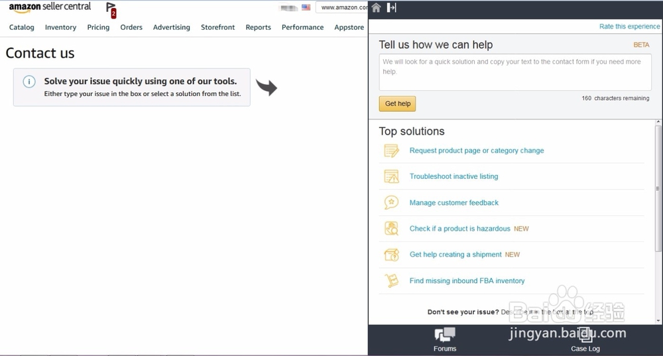Click the info icon in the tip box
This screenshot has width=663, height=356.
pyautogui.click(x=29, y=82)
